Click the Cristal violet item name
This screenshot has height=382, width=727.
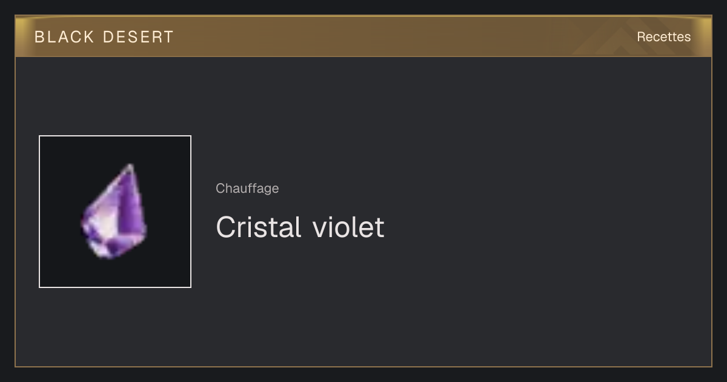[x=300, y=227]
